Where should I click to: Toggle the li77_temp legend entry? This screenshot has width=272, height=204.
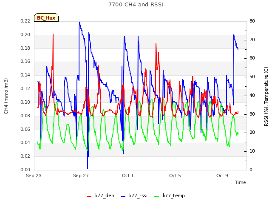click(170, 195)
